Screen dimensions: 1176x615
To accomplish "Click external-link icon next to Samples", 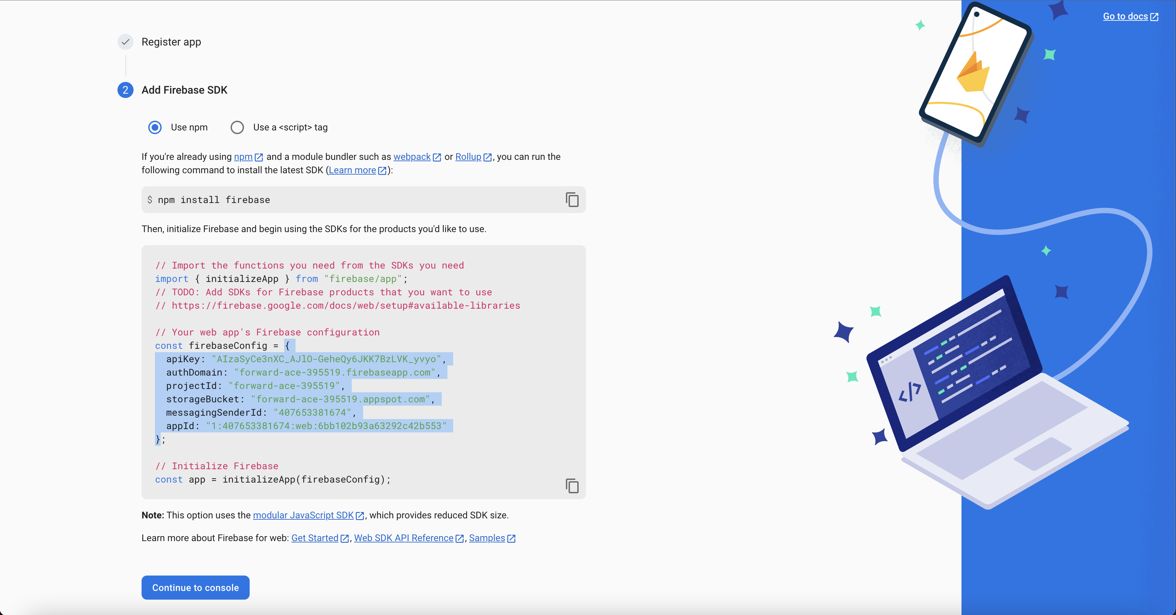I will [x=511, y=538].
